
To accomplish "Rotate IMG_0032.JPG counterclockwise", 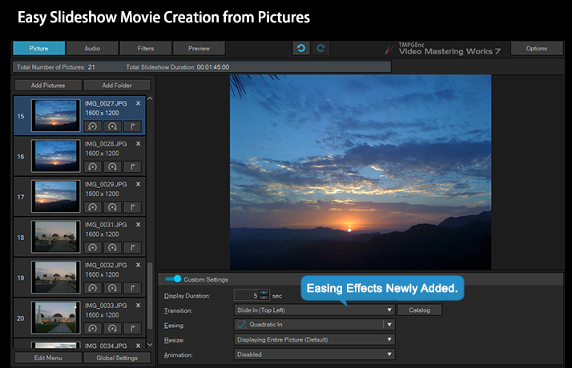I will point(93,288).
